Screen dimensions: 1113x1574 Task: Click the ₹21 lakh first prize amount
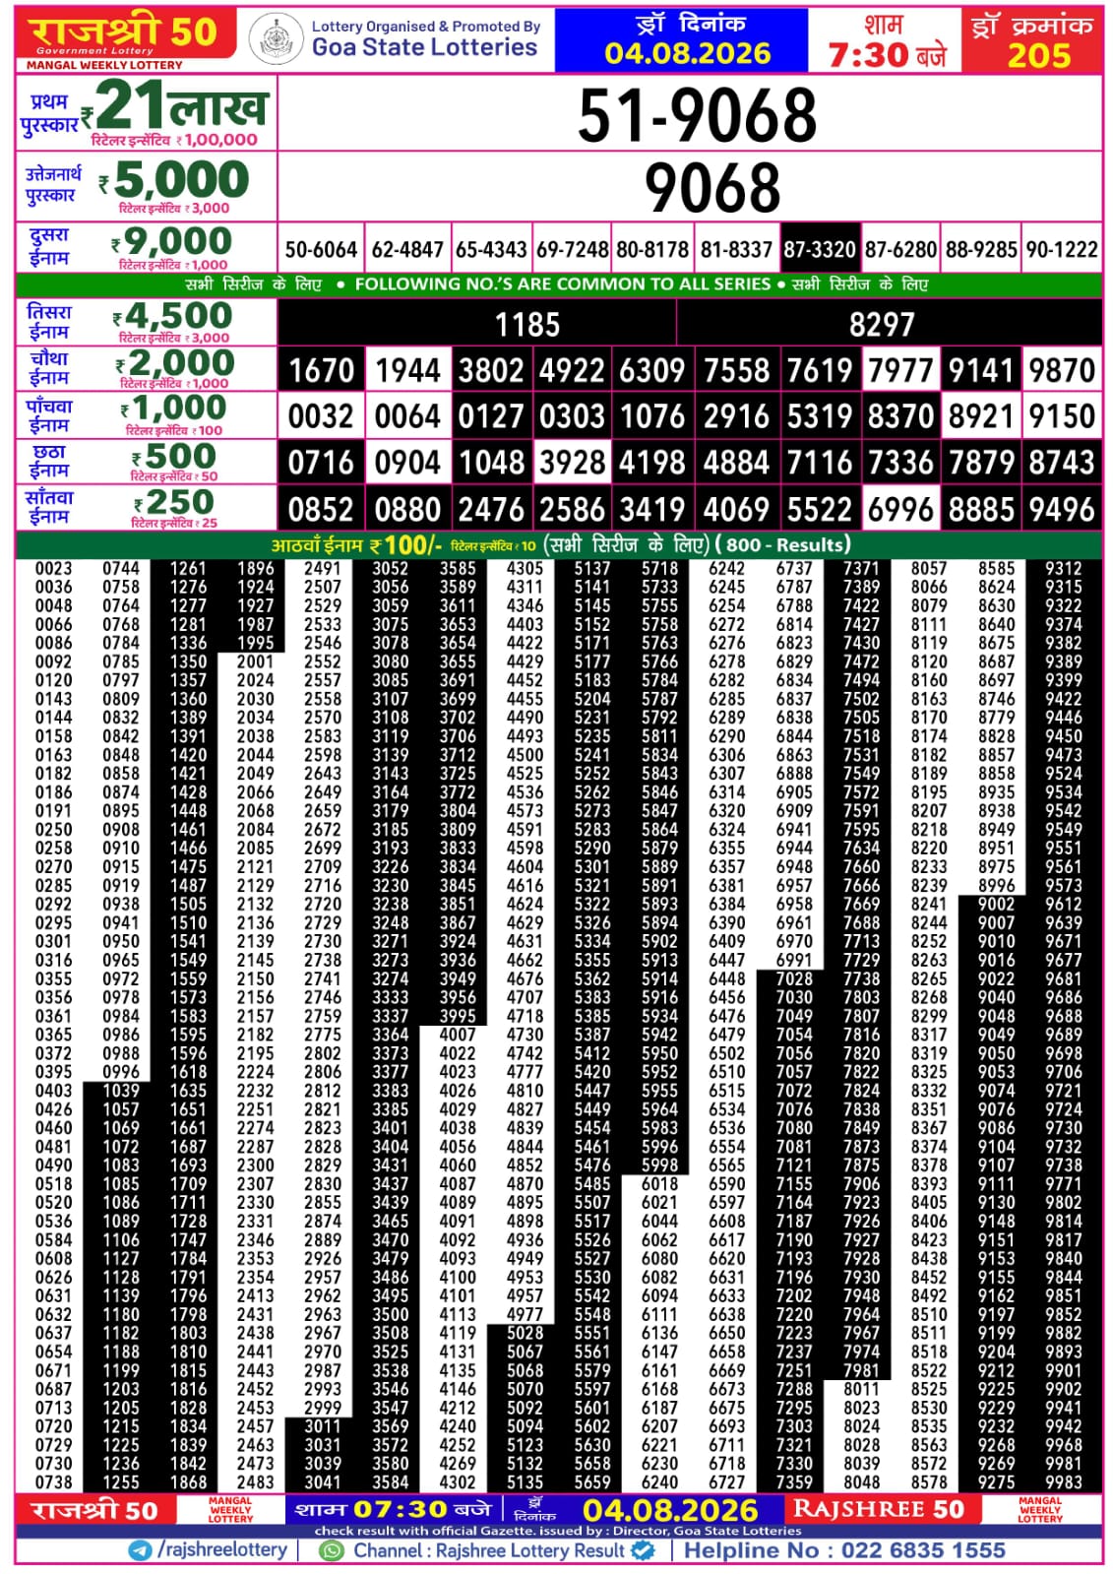pyautogui.click(x=174, y=105)
